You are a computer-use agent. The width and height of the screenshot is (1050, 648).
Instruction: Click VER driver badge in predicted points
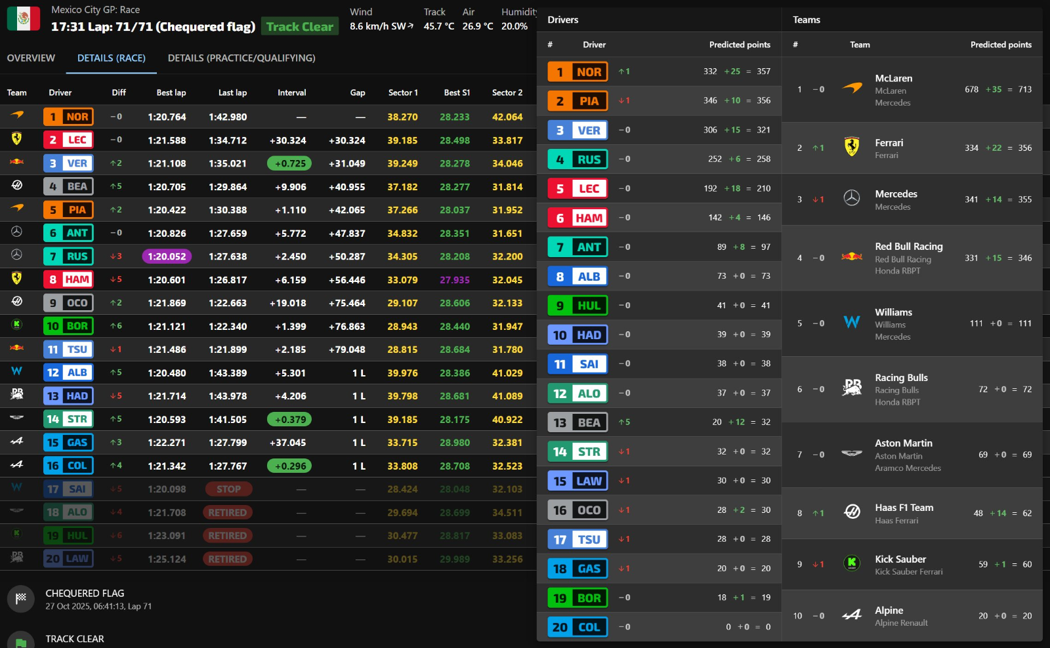(578, 130)
